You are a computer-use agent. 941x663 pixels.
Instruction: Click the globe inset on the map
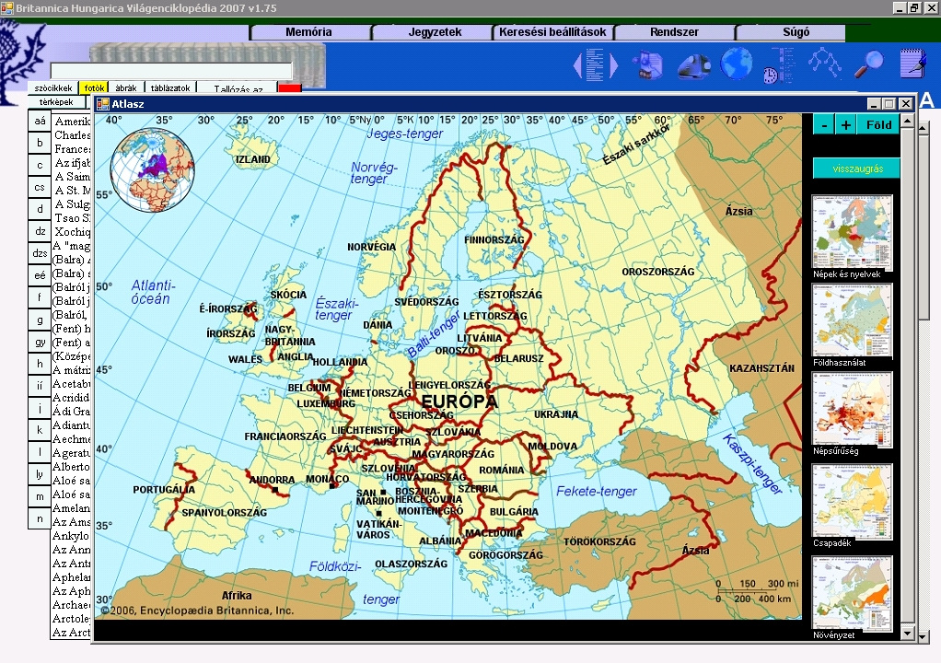(153, 169)
